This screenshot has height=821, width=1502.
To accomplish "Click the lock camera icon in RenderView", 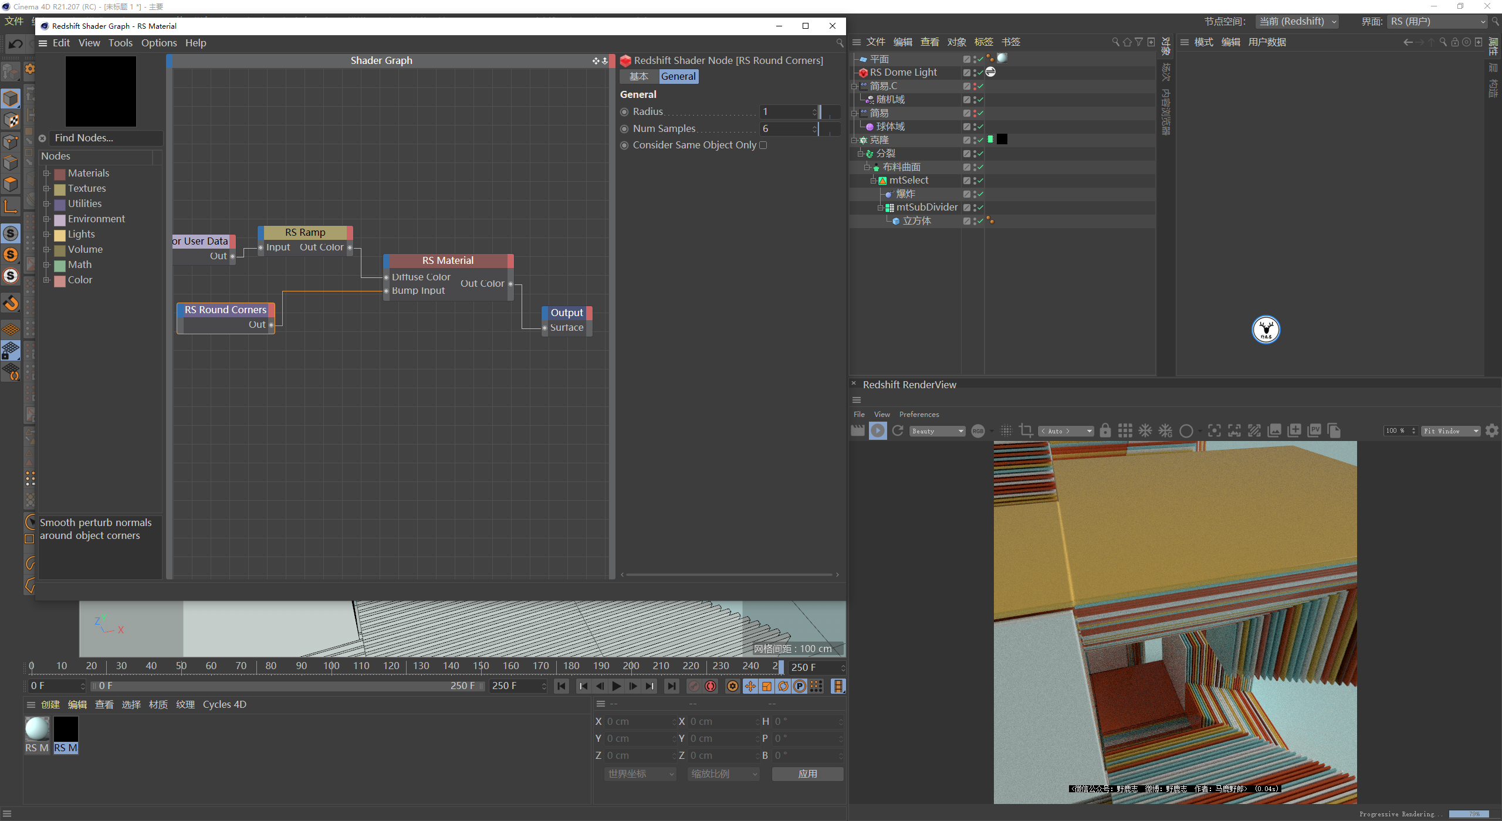I will (1105, 431).
